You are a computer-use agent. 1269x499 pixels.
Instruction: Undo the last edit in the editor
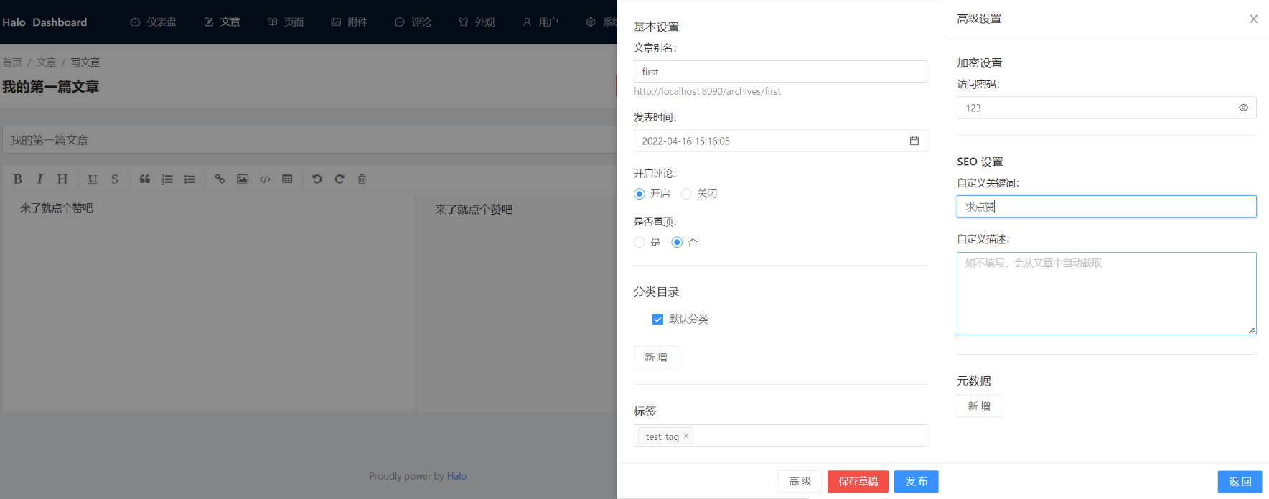click(317, 179)
